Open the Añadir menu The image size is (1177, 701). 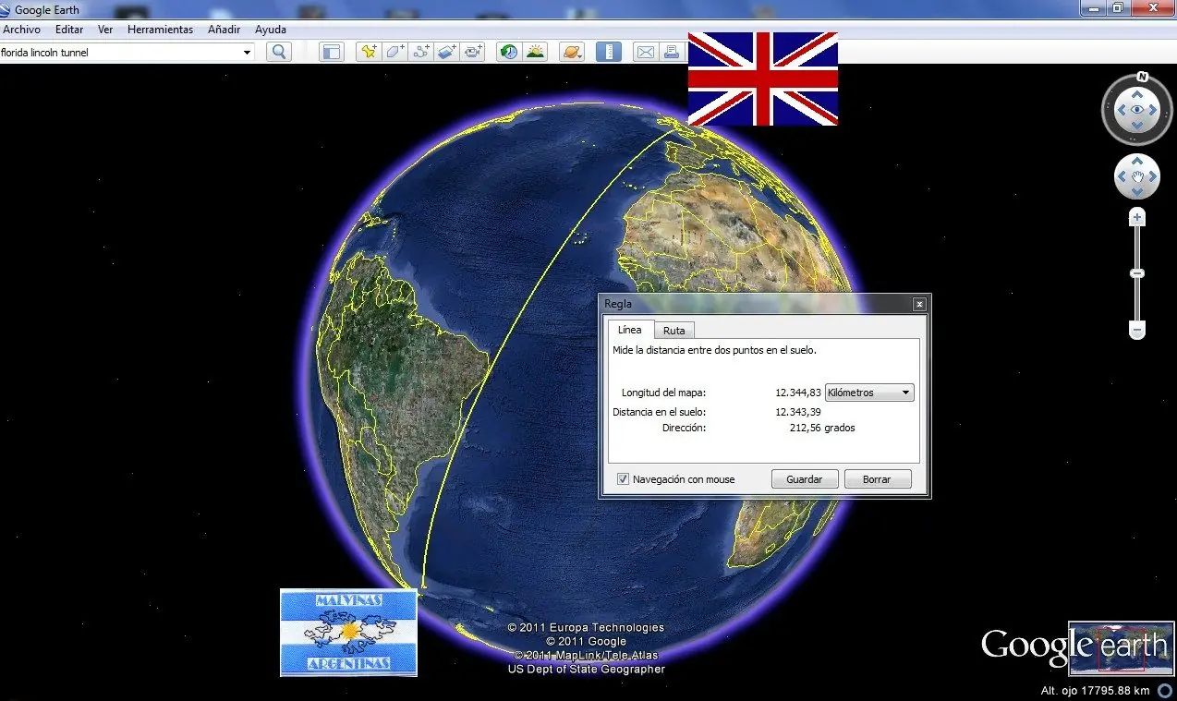224,30
